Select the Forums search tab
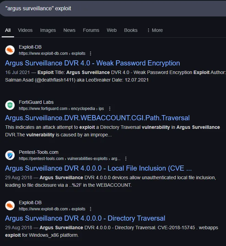226x246 pixels. tap(91, 30)
